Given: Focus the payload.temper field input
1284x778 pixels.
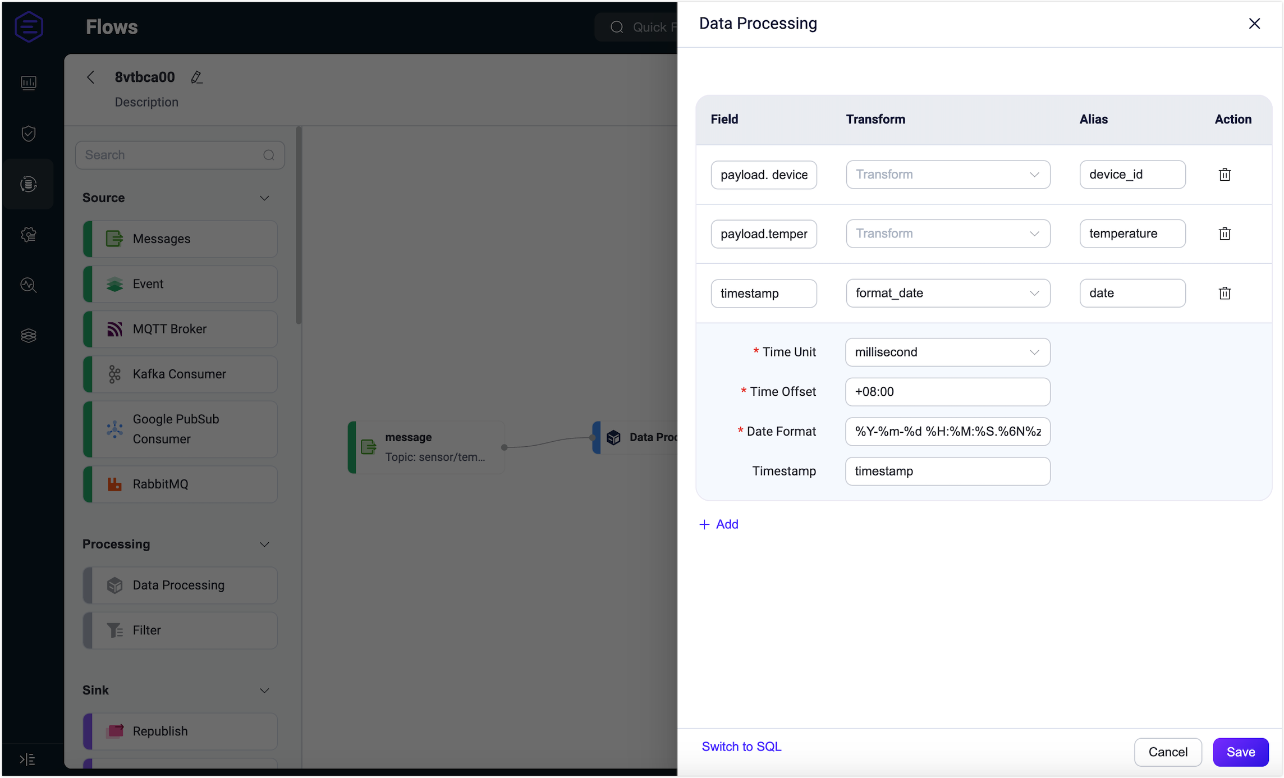Looking at the screenshot, I should click(764, 234).
